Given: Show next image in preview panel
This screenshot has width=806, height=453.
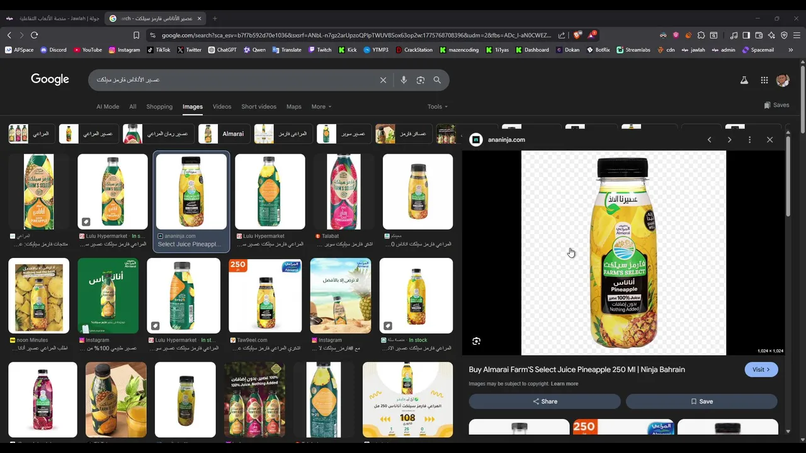Looking at the screenshot, I should pos(729,140).
